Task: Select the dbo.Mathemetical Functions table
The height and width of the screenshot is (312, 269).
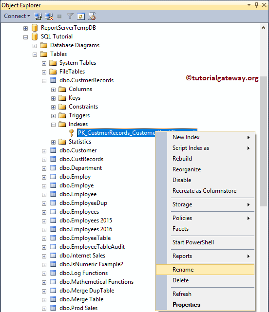Action: (x=96, y=282)
